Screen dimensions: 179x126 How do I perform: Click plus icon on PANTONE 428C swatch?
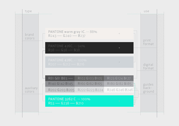(x=119, y=62)
